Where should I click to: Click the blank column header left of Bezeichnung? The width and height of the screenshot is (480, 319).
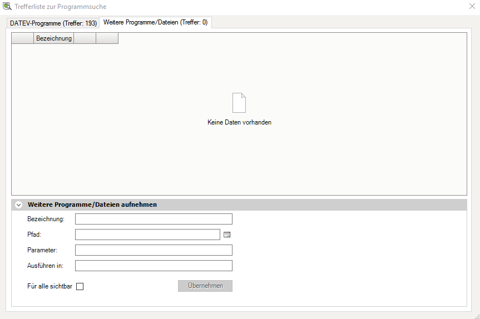pos(23,38)
